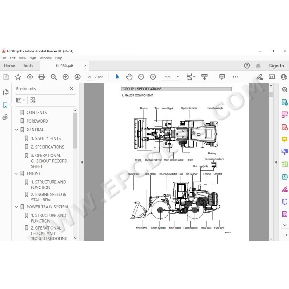
Task: Switch to Home tab
Action: tap(9, 66)
